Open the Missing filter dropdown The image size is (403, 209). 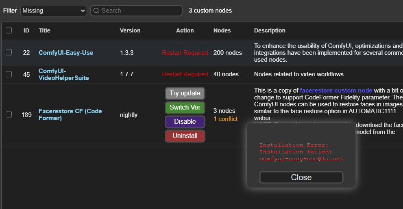(x=53, y=11)
